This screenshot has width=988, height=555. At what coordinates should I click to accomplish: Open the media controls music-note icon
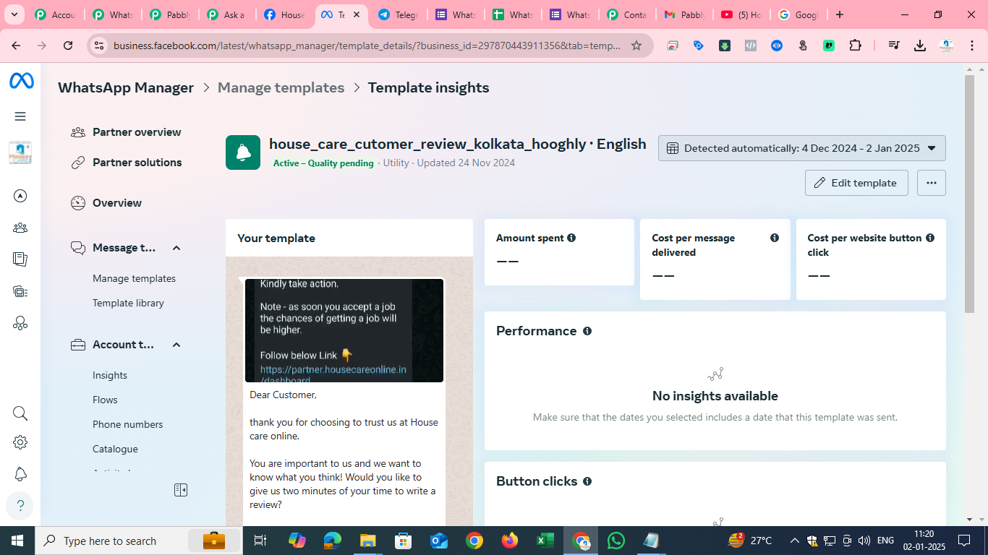894,46
